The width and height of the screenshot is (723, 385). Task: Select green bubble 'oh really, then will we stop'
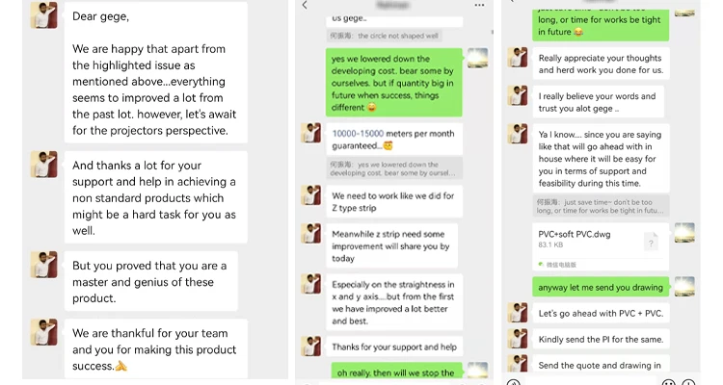[393, 372]
